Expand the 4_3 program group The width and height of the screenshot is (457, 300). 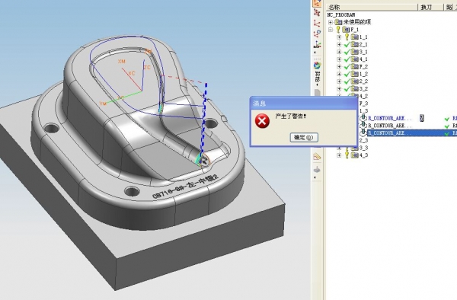coord(339,155)
